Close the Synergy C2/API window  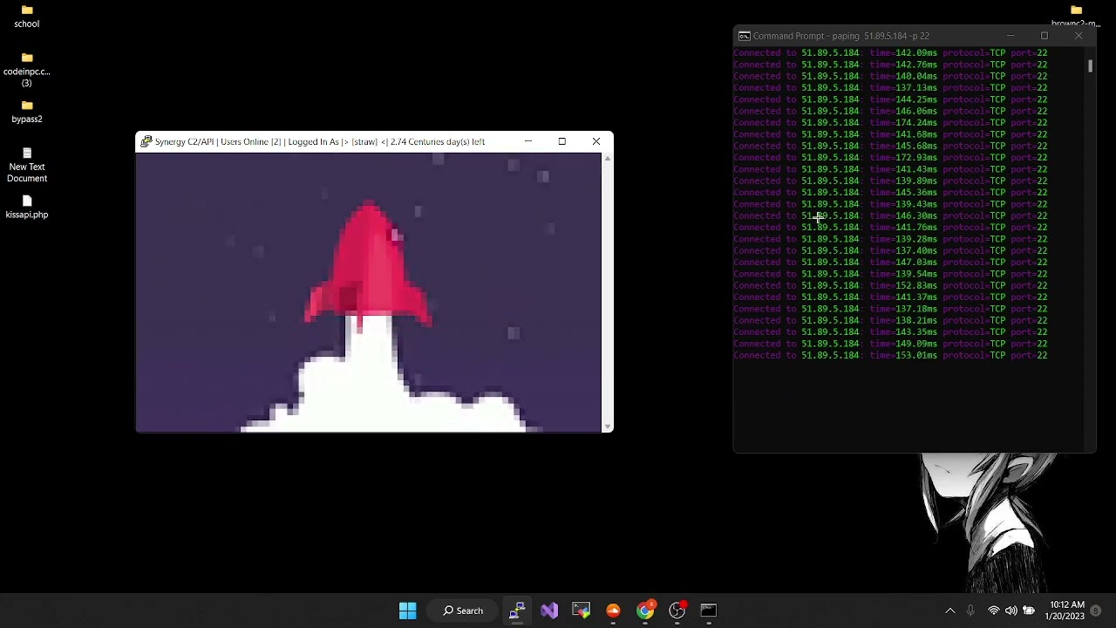(596, 141)
